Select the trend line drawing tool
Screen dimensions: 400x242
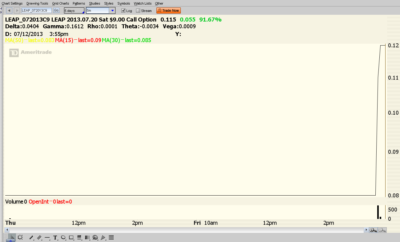[x=31, y=237]
